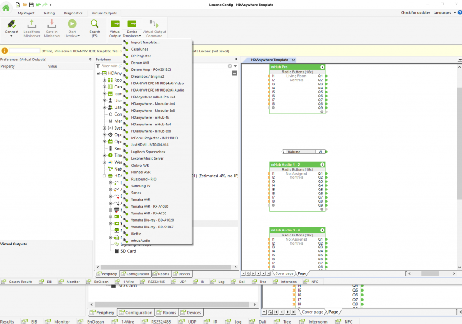Switch to Configuration tab in periphery panel
This screenshot has width=462, height=324.
[x=135, y=274]
